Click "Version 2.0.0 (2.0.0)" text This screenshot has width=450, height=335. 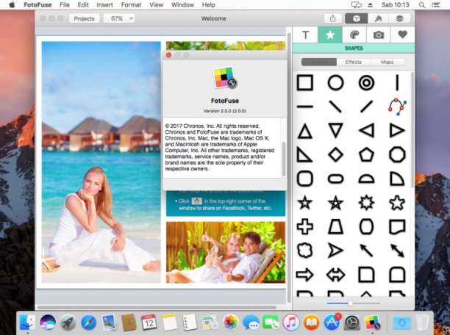point(225,111)
